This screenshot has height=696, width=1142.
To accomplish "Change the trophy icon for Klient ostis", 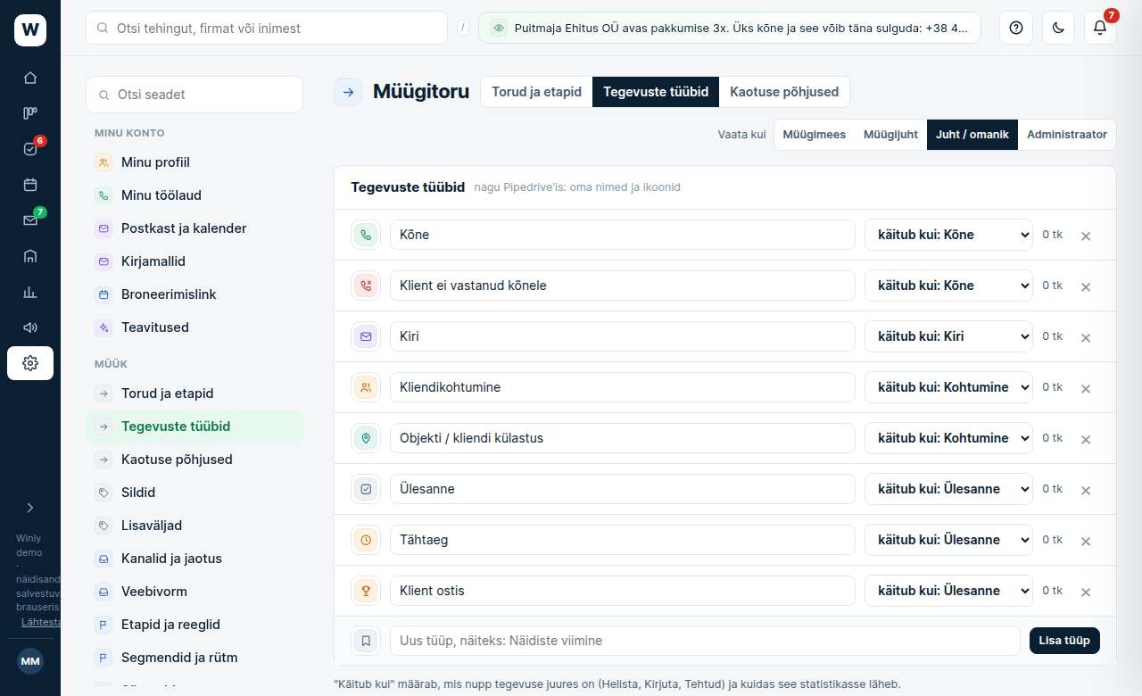I will click(x=366, y=591).
